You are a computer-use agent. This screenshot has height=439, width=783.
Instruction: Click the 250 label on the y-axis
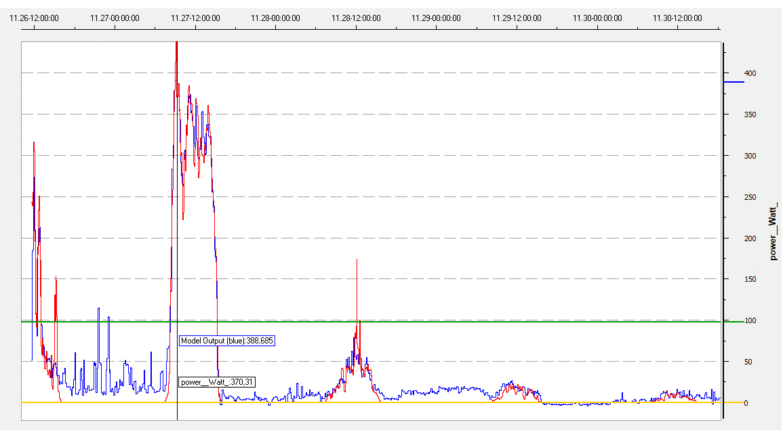point(750,197)
